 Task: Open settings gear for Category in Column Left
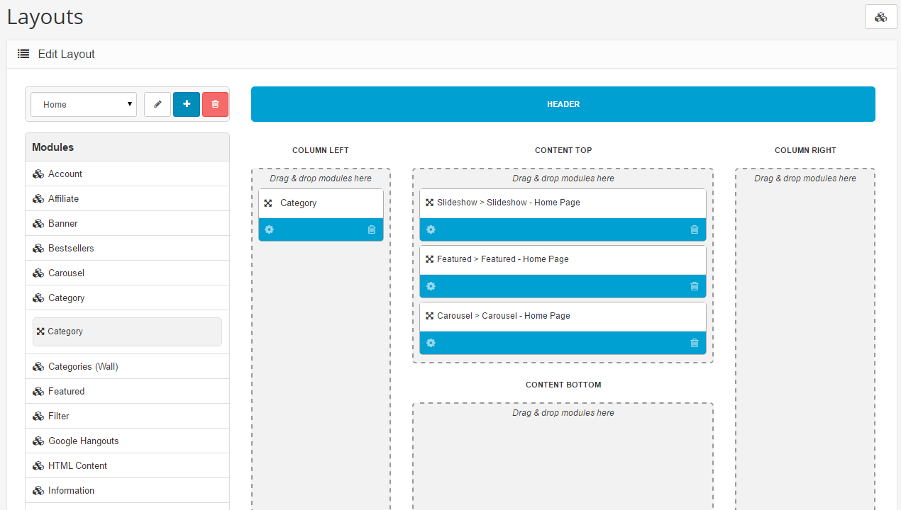pos(269,229)
